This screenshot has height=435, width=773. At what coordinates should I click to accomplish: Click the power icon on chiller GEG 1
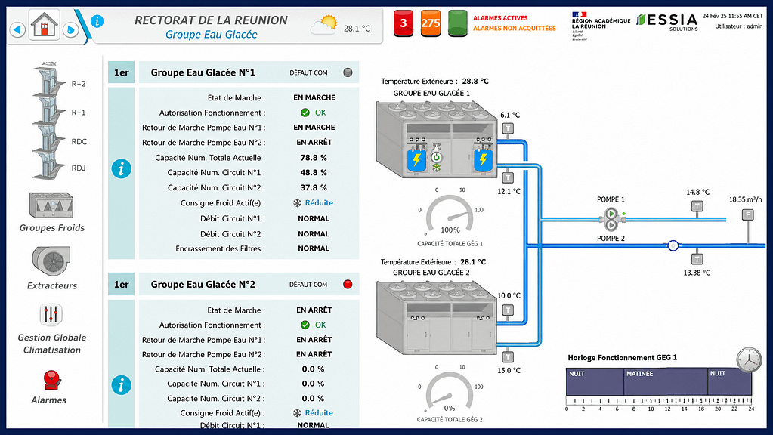coord(436,158)
